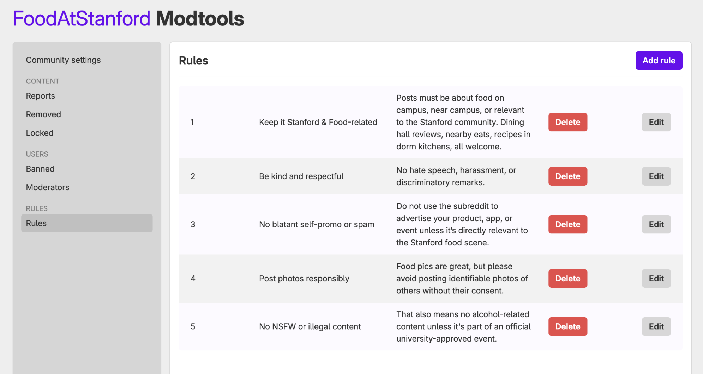This screenshot has width=703, height=374.
Task: Select rule number 3 in the table
Action: point(193,224)
